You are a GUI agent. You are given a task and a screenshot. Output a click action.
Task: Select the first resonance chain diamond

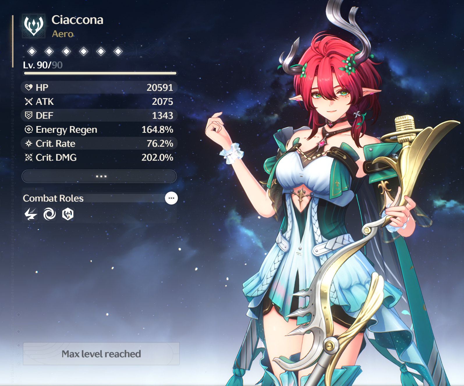tap(32, 52)
